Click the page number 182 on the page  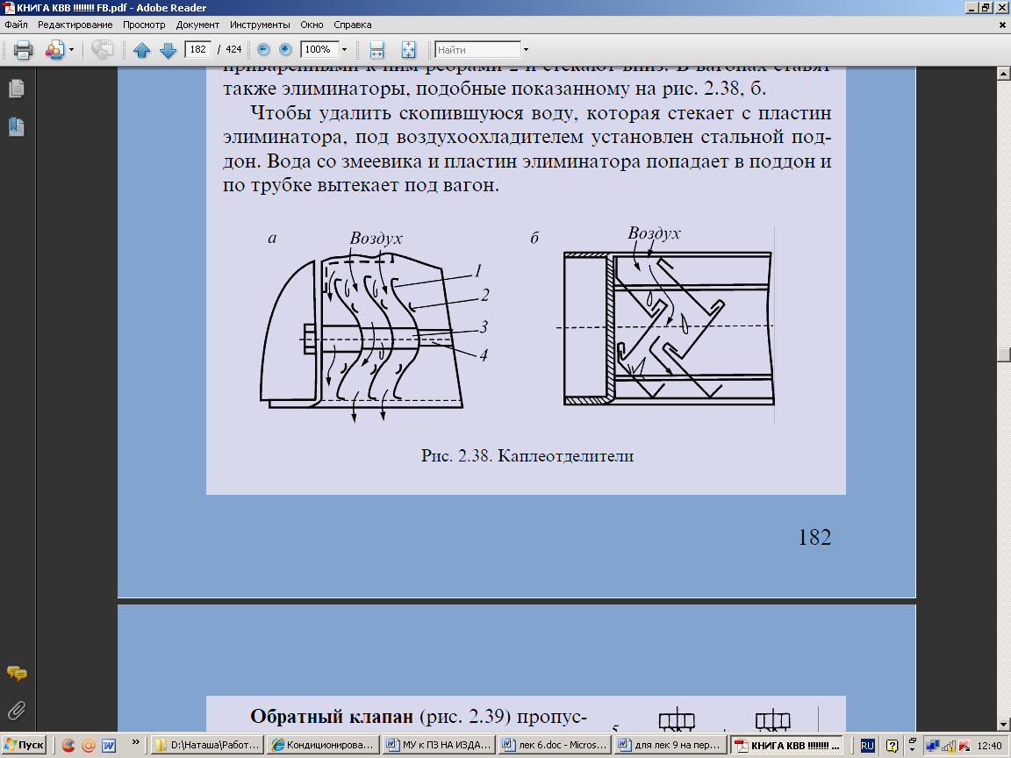pyautogui.click(x=815, y=538)
